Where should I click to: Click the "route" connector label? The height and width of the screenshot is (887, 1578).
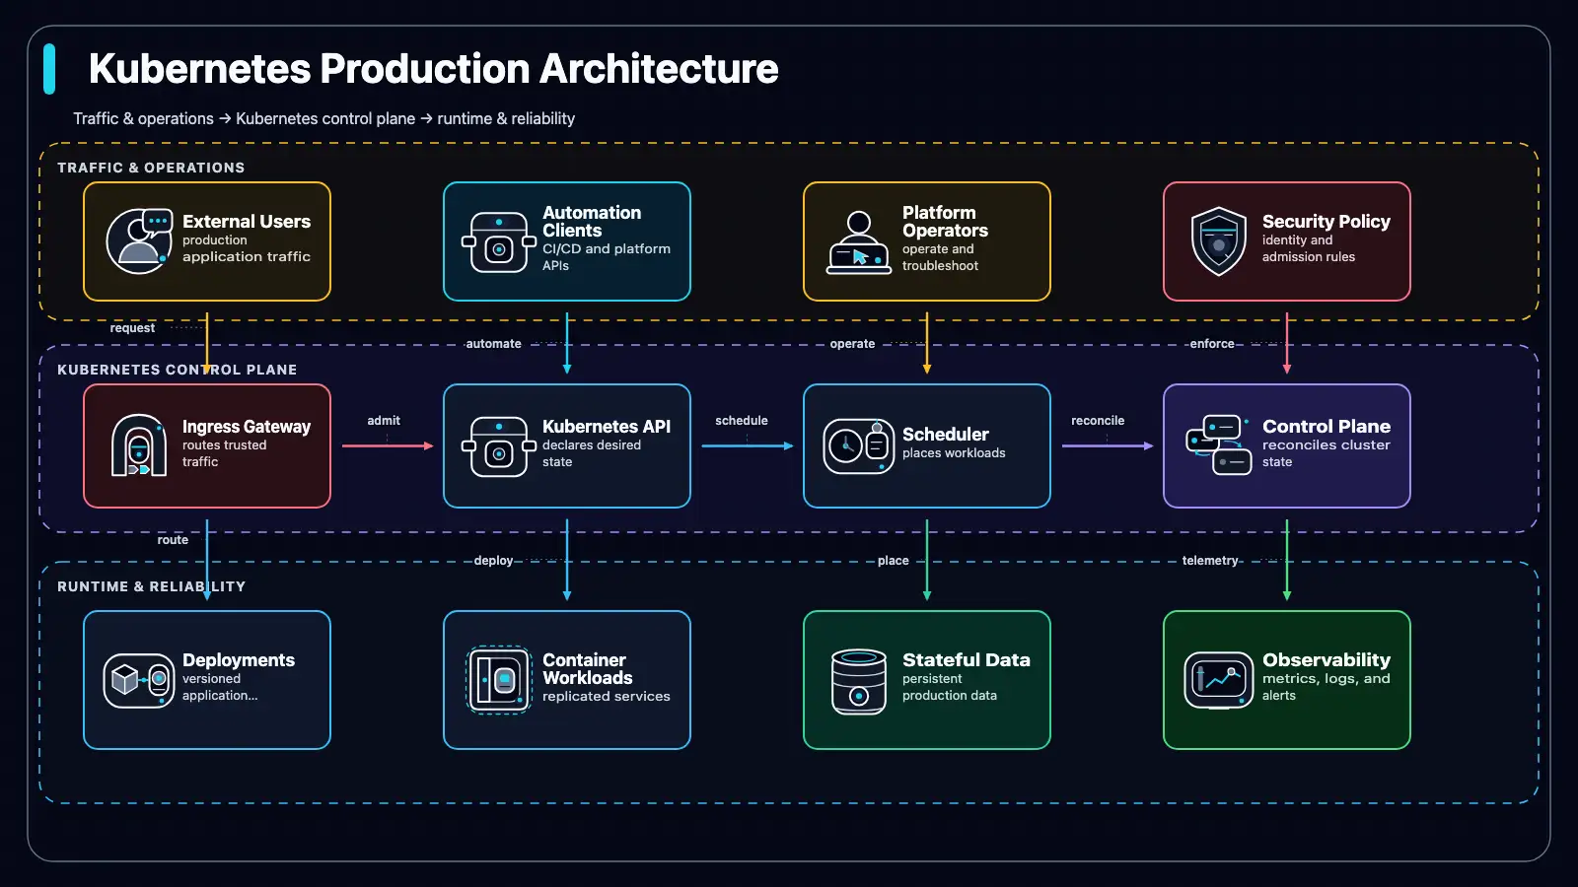coord(173,540)
